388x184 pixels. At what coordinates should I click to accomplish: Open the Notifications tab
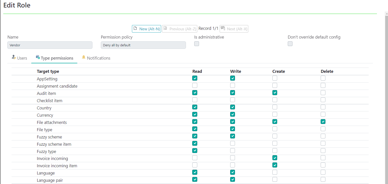click(x=96, y=58)
